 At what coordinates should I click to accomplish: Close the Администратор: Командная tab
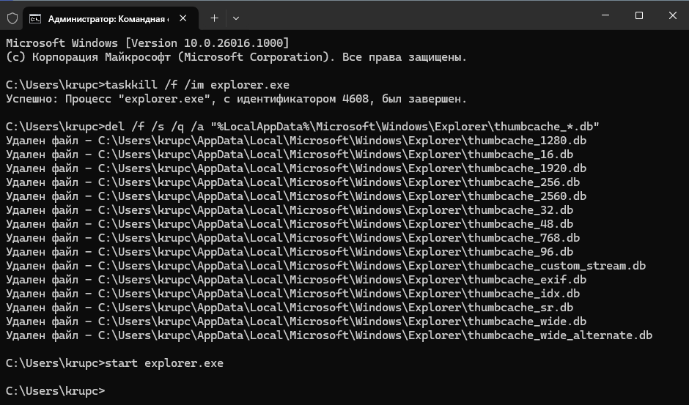185,18
